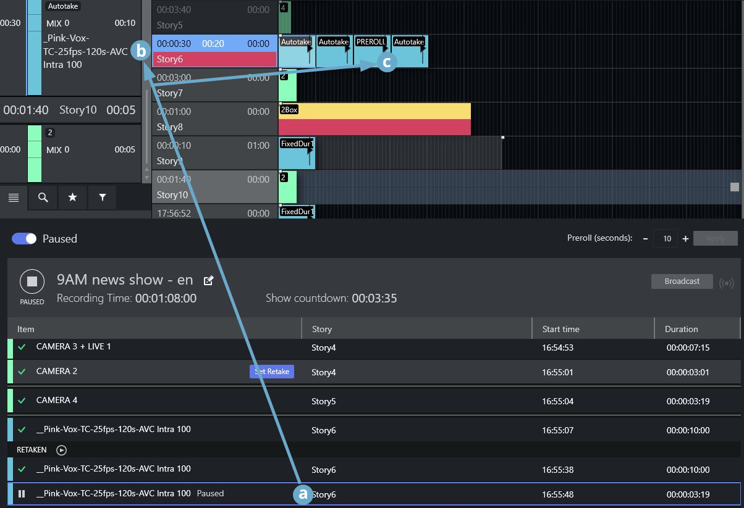This screenshot has width=744, height=508.
Task: Play the RETAKEN section
Action: [61, 450]
